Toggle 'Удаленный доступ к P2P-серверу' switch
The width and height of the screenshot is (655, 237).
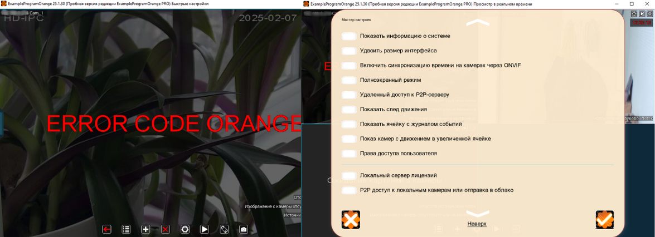click(x=349, y=95)
